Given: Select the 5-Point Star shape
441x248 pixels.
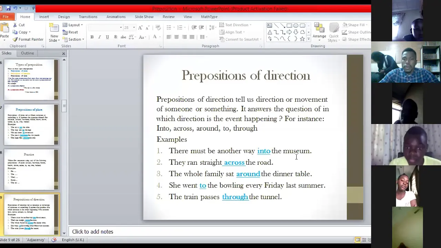Looking at the screenshot, I should [x=302, y=39].
